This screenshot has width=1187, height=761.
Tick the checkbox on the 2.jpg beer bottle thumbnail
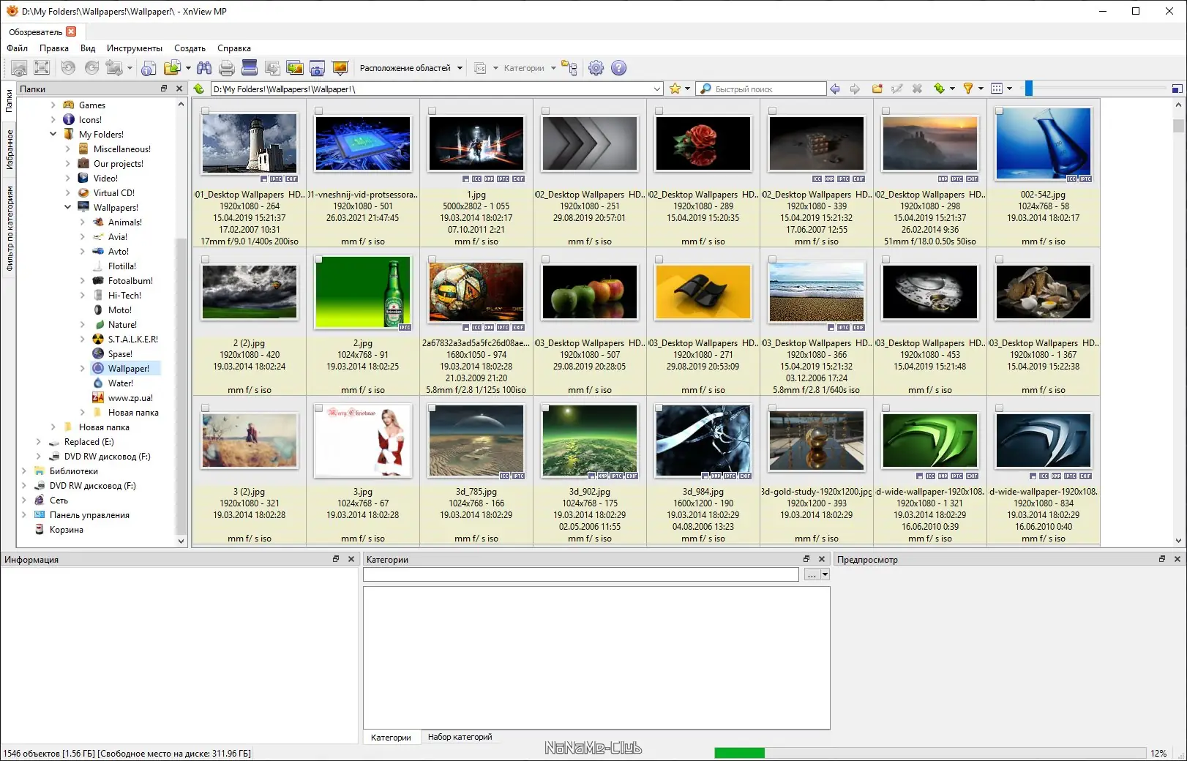coord(319,260)
